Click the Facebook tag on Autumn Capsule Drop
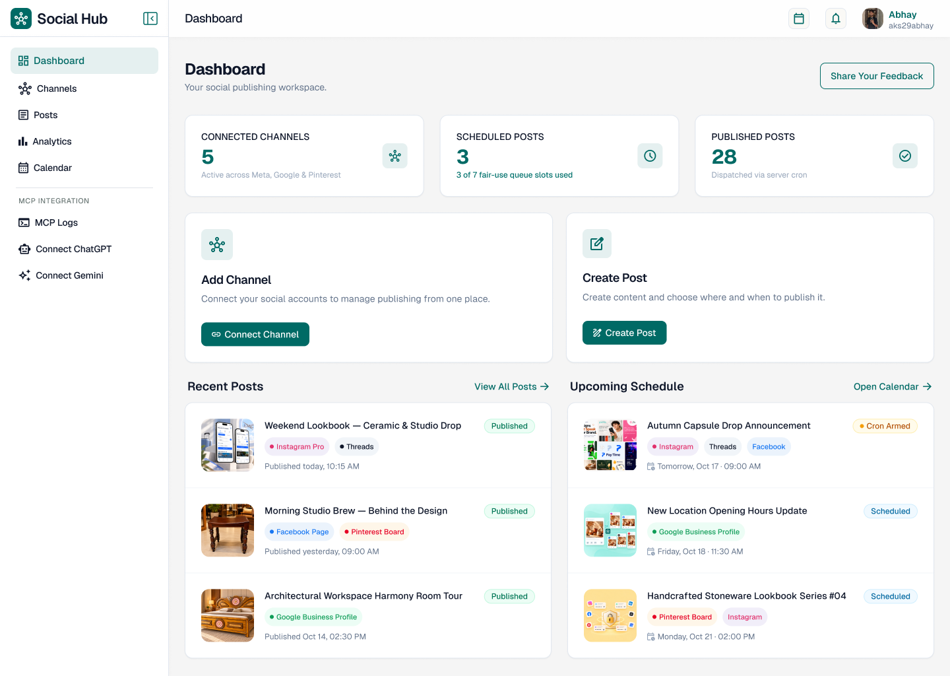 tap(769, 447)
